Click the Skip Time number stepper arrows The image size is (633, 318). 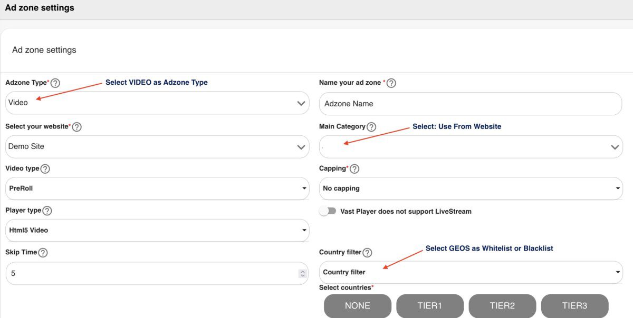click(x=302, y=274)
